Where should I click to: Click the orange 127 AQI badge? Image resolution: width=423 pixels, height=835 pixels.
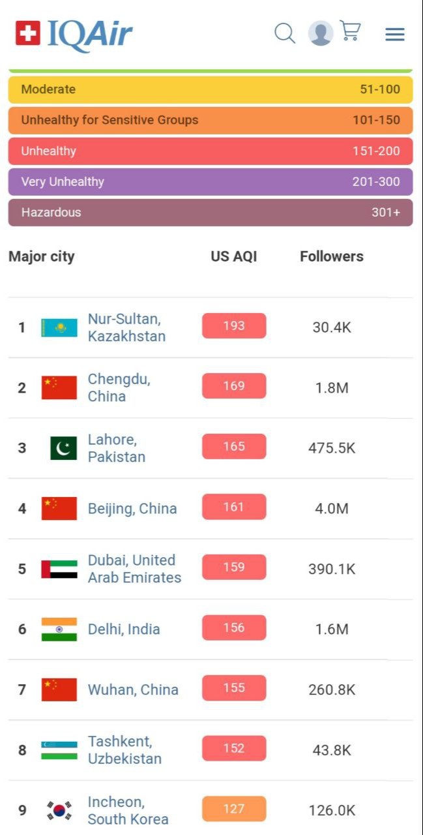[x=234, y=809]
